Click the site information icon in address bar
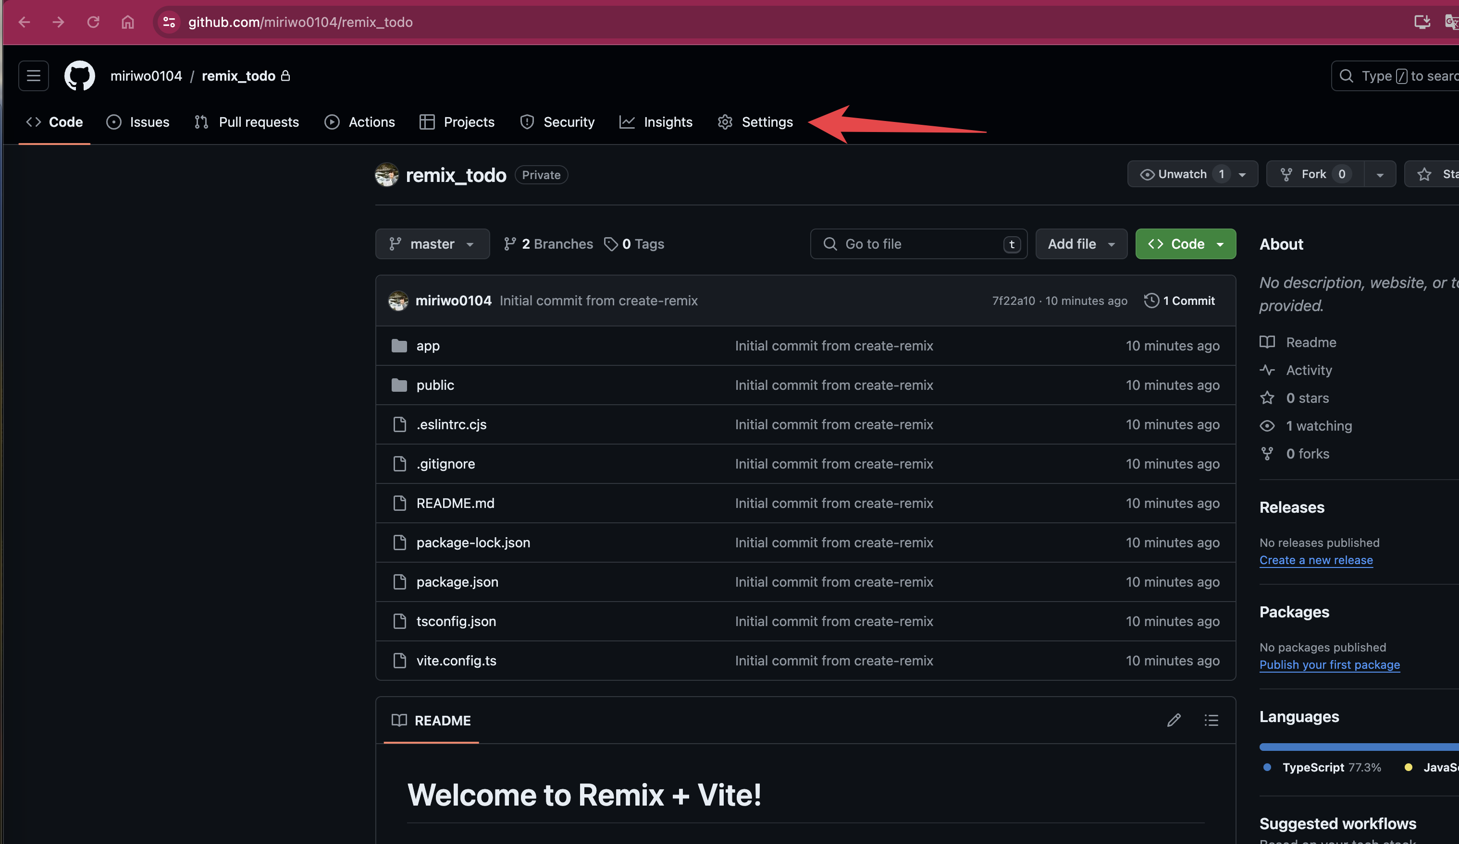Screen dimensions: 1459x844 point(169,22)
